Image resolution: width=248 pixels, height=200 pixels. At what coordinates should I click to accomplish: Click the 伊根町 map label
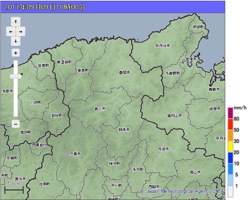click(198, 27)
